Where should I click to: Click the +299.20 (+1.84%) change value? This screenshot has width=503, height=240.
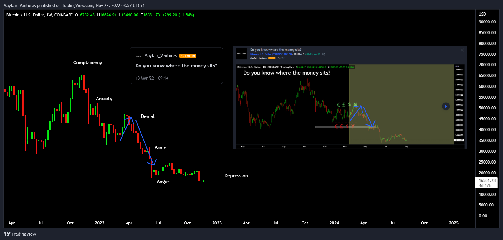click(178, 15)
